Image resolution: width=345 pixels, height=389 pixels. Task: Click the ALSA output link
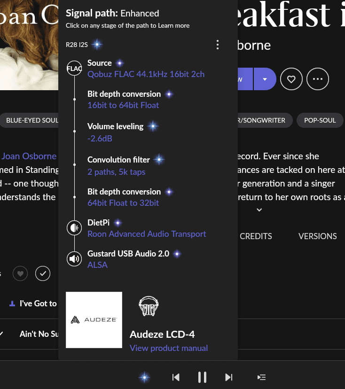tap(98, 265)
